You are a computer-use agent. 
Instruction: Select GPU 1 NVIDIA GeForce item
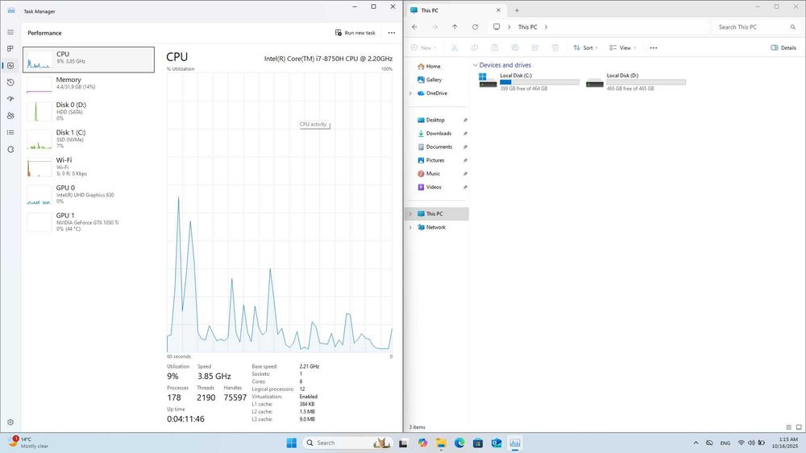click(x=89, y=222)
